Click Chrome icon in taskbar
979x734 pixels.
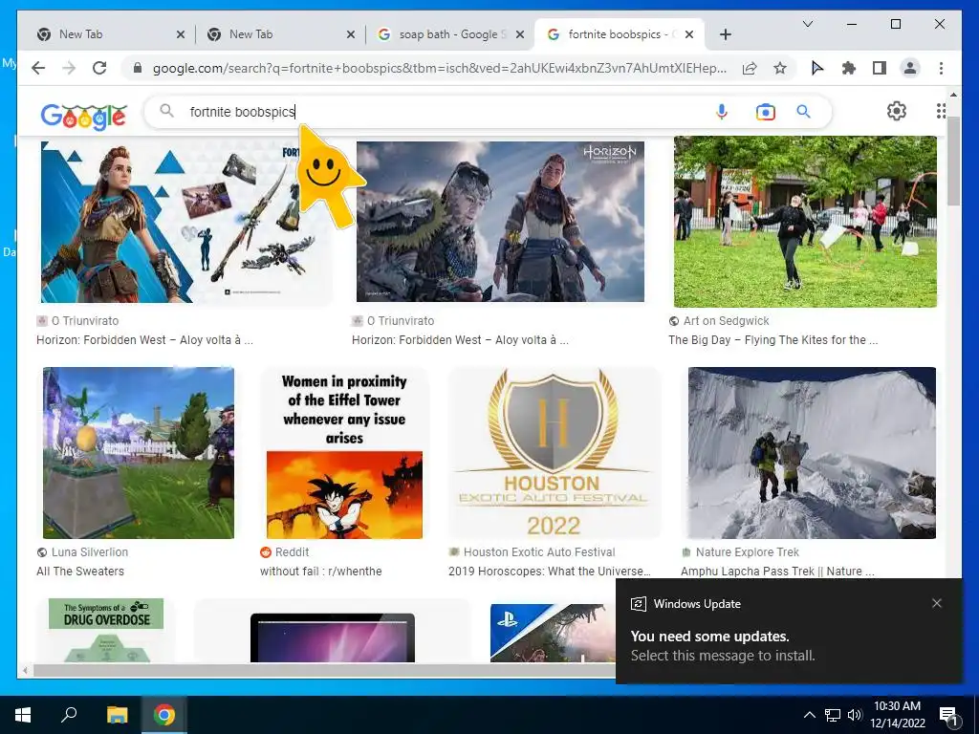point(164,715)
